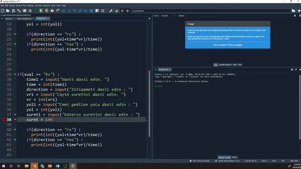Open the Run menu
This screenshot has height=169, width=301.
[x=24, y=5]
